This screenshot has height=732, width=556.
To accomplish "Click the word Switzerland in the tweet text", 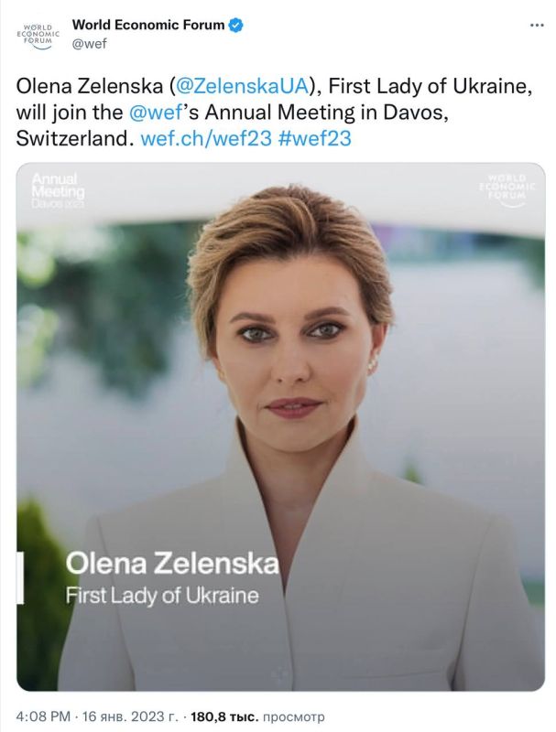I will [x=72, y=139].
